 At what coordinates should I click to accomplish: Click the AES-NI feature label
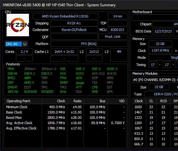(x=13, y=92)
